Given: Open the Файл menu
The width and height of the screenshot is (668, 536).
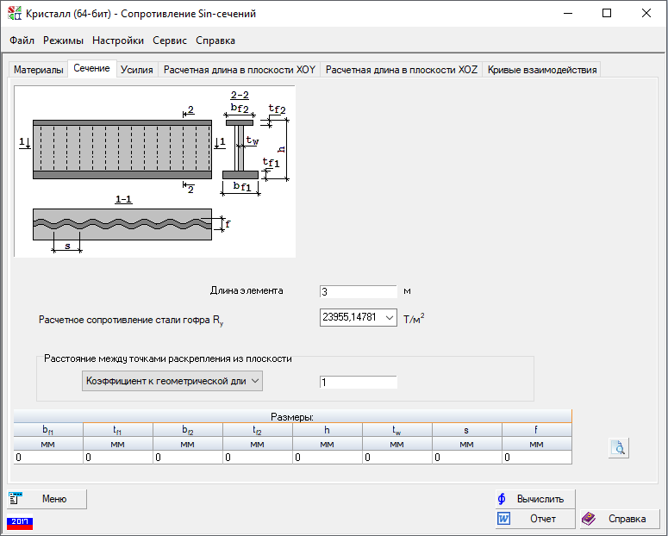Looking at the screenshot, I should (x=22, y=41).
